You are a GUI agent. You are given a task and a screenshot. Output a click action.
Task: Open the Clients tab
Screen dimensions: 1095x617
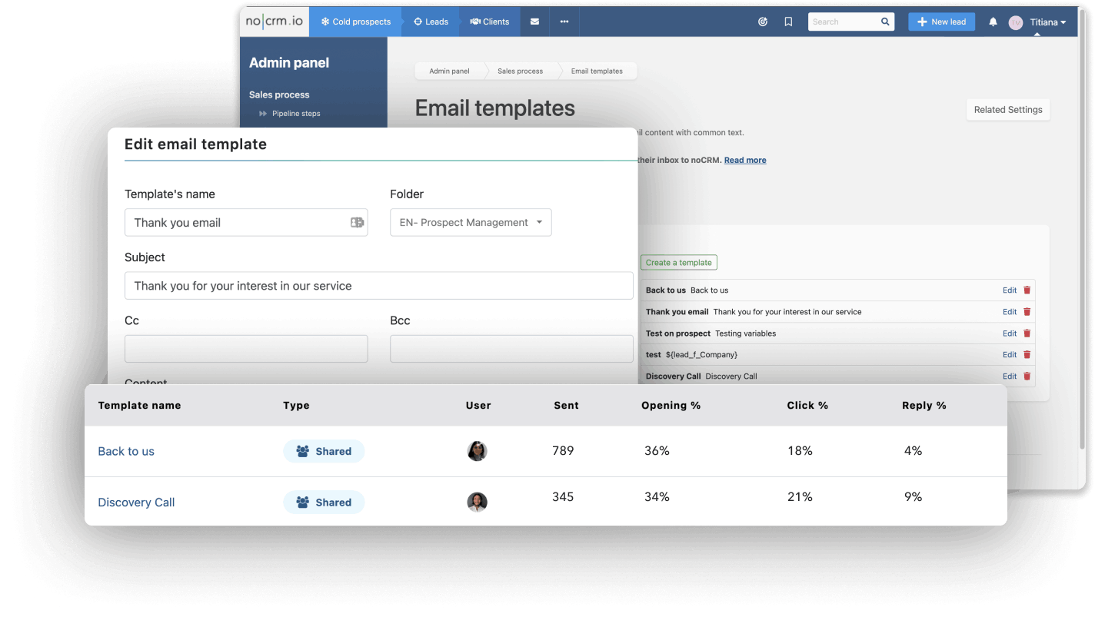point(490,22)
